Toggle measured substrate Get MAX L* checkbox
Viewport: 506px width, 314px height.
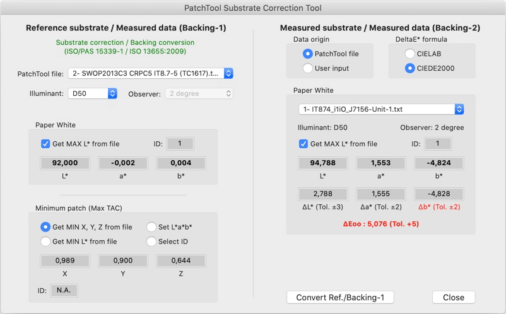pos(303,144)
